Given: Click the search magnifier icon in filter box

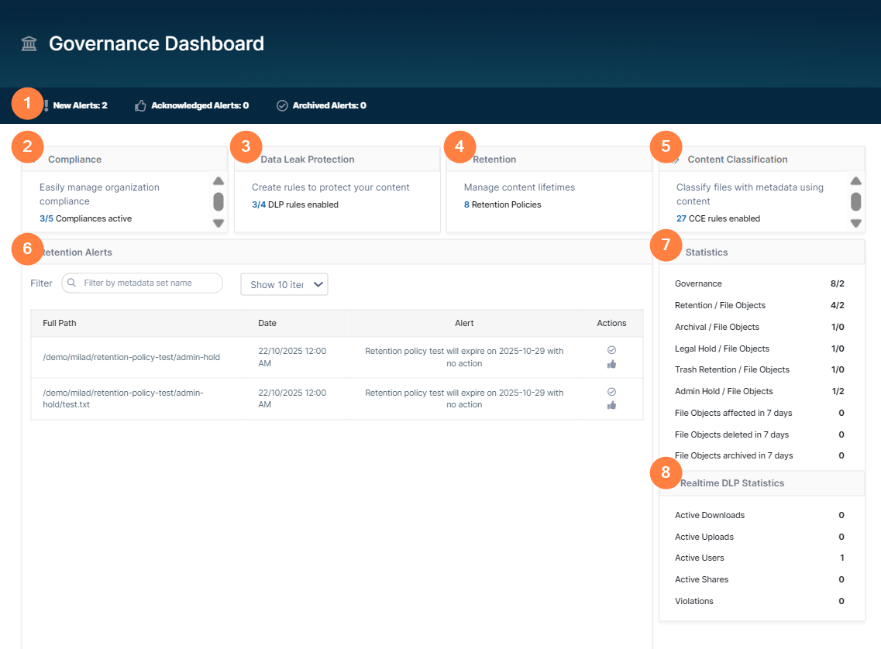Looking at the screenshot, I should 72,283.
